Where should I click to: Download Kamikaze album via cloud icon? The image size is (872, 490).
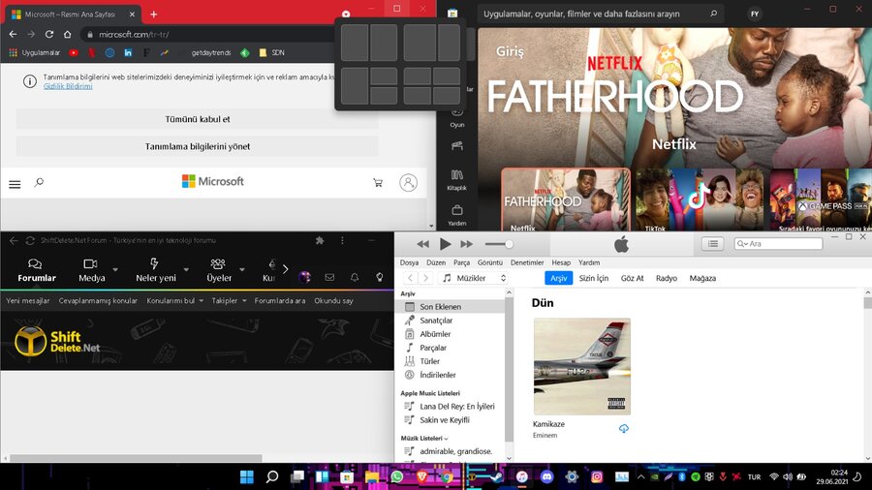pos(623,428)
